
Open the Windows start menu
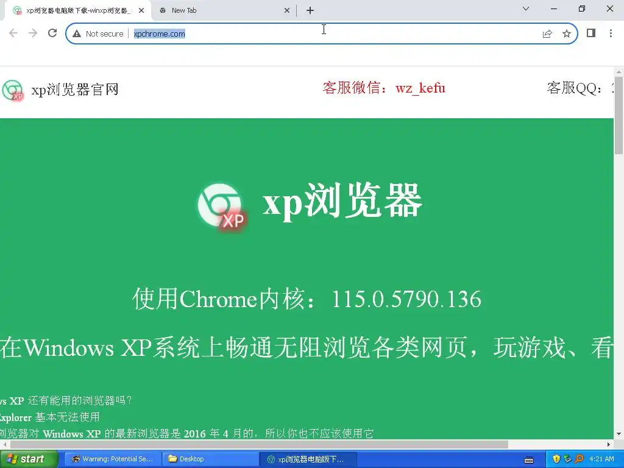[29, 459]
